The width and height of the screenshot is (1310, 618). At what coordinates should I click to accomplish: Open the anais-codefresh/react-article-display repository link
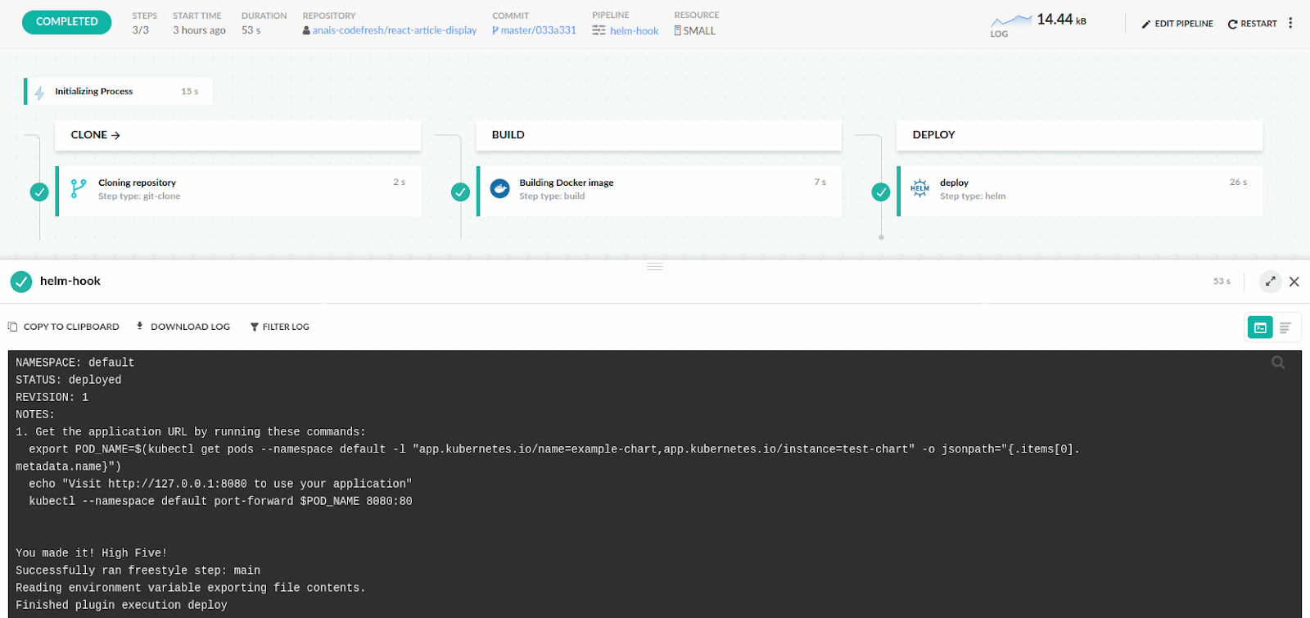(394, 30)
